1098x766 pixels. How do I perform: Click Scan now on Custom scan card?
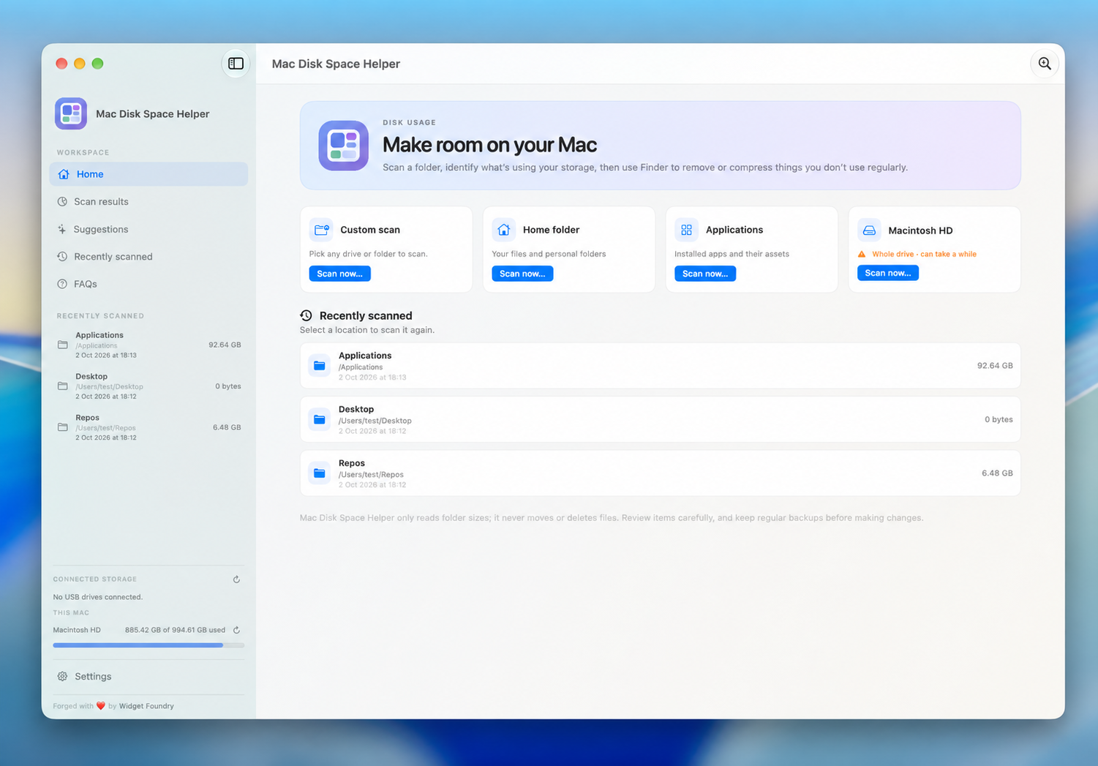click(339, 274)
